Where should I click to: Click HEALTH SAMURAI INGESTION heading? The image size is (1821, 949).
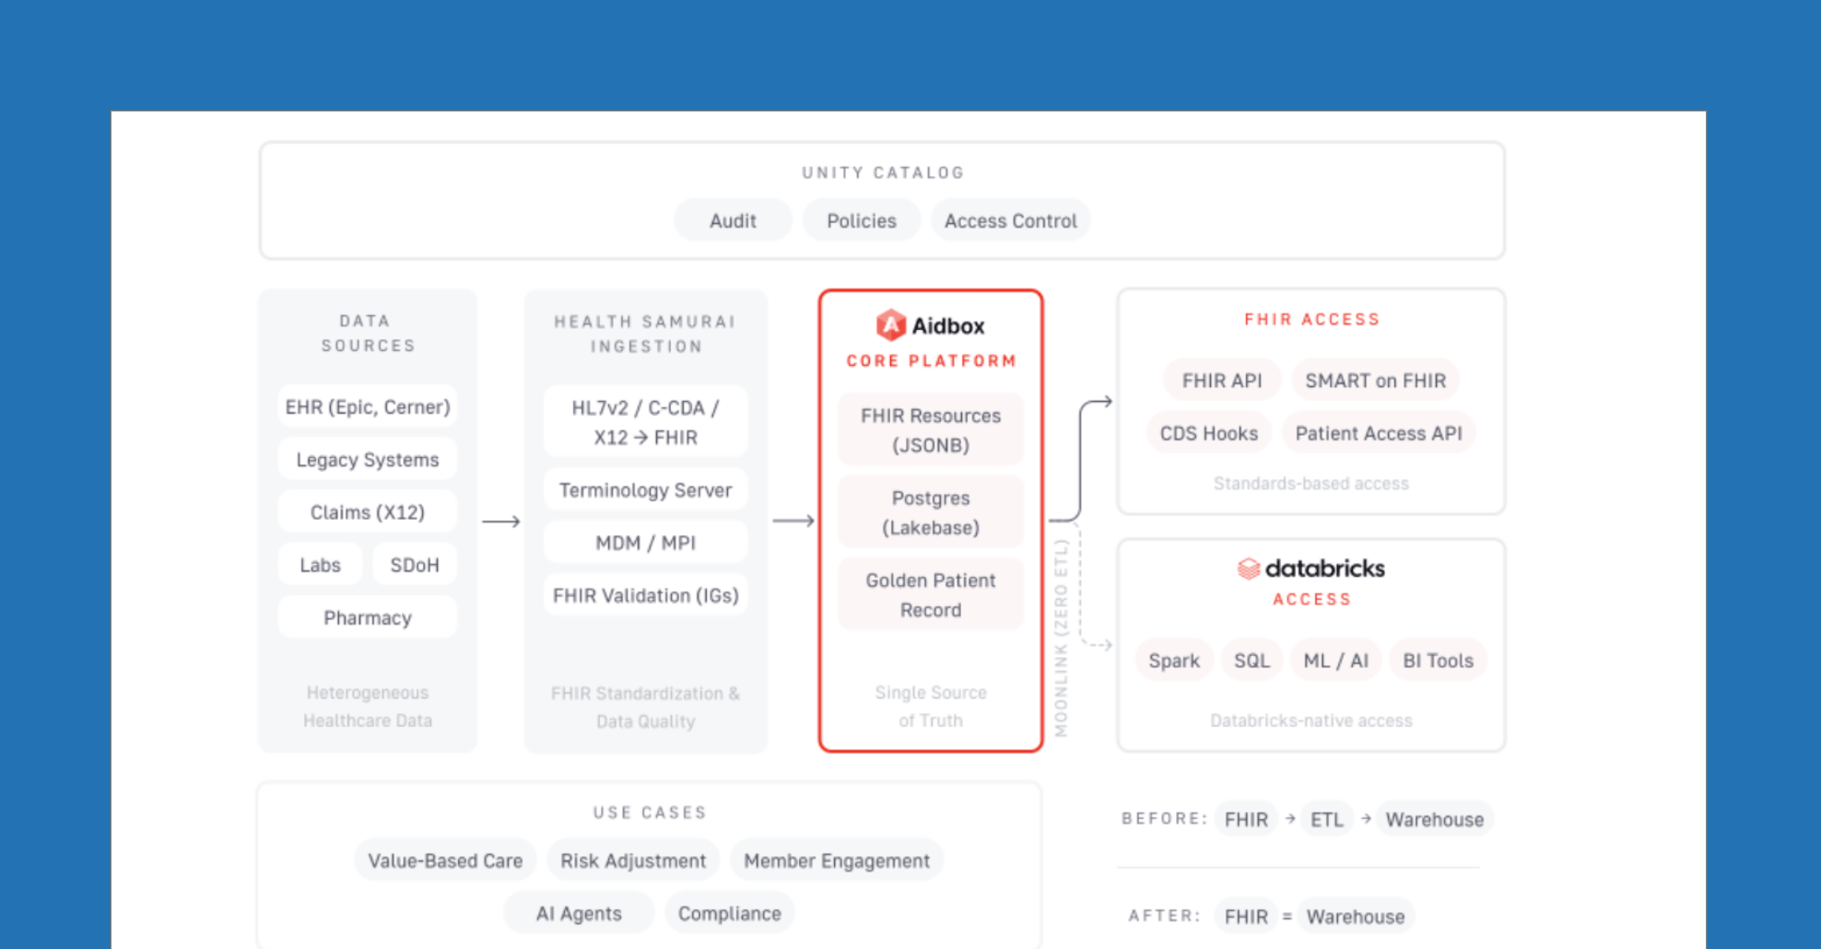(645, 334)
